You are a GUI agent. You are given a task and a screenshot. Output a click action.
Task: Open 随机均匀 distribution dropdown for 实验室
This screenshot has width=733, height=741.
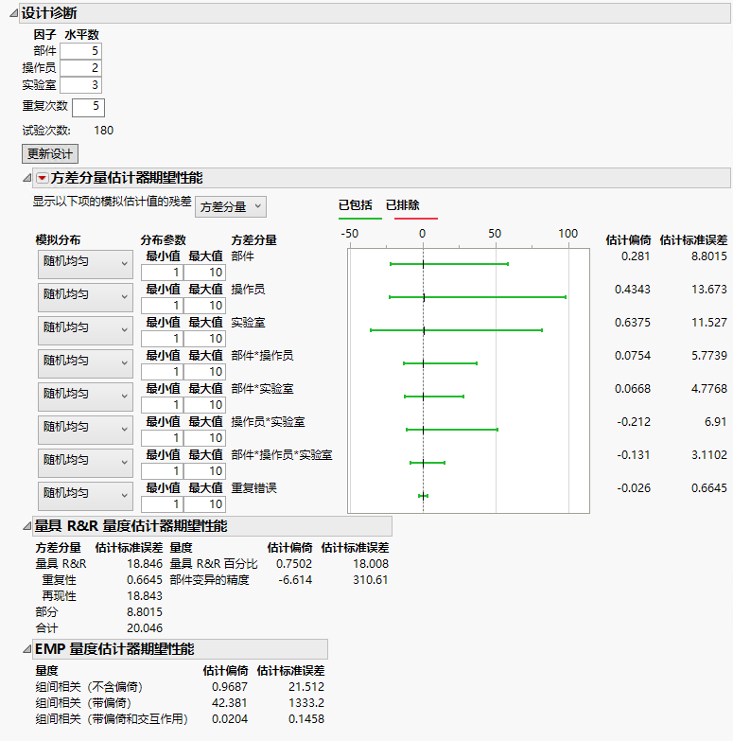(x=85, y=330)
